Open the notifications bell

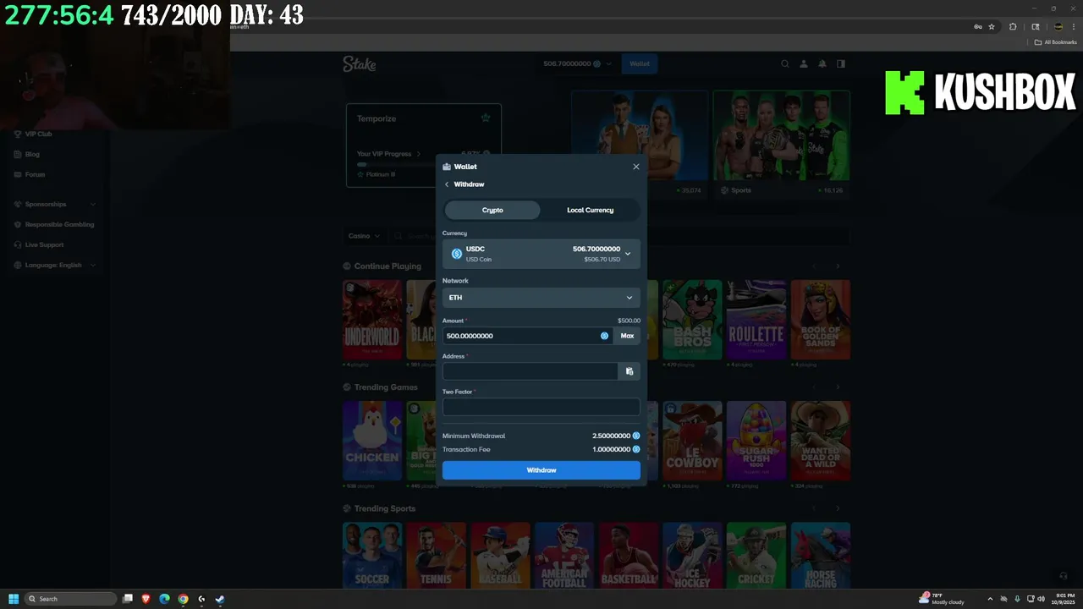click(822, 63)
